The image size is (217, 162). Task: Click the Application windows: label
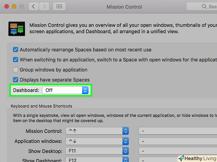click(x=38, y=141)
